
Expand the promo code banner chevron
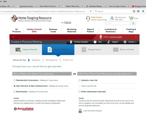pos(136,37)
